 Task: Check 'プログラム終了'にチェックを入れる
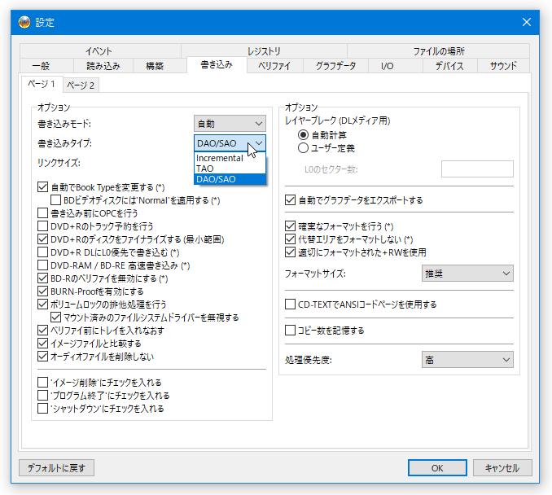[42, 396]
